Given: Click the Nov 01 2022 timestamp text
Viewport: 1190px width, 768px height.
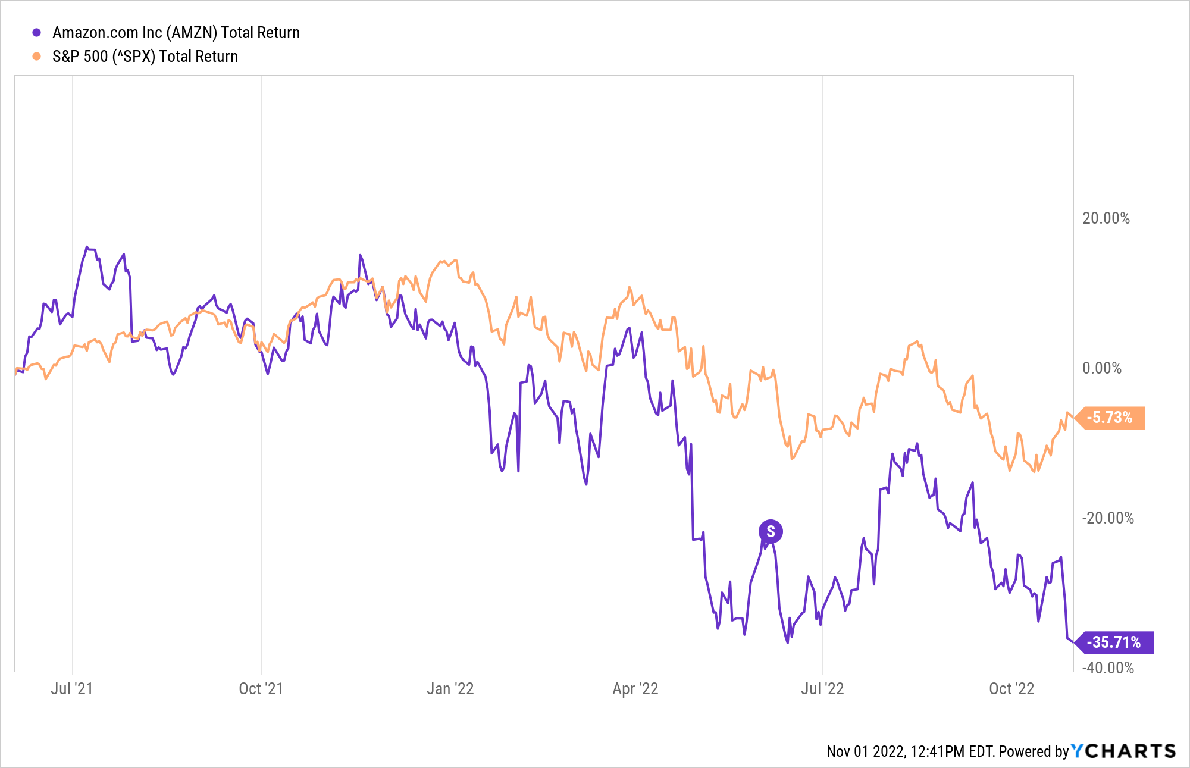Looking at the screenshot, I should click(x=910, y=751).
